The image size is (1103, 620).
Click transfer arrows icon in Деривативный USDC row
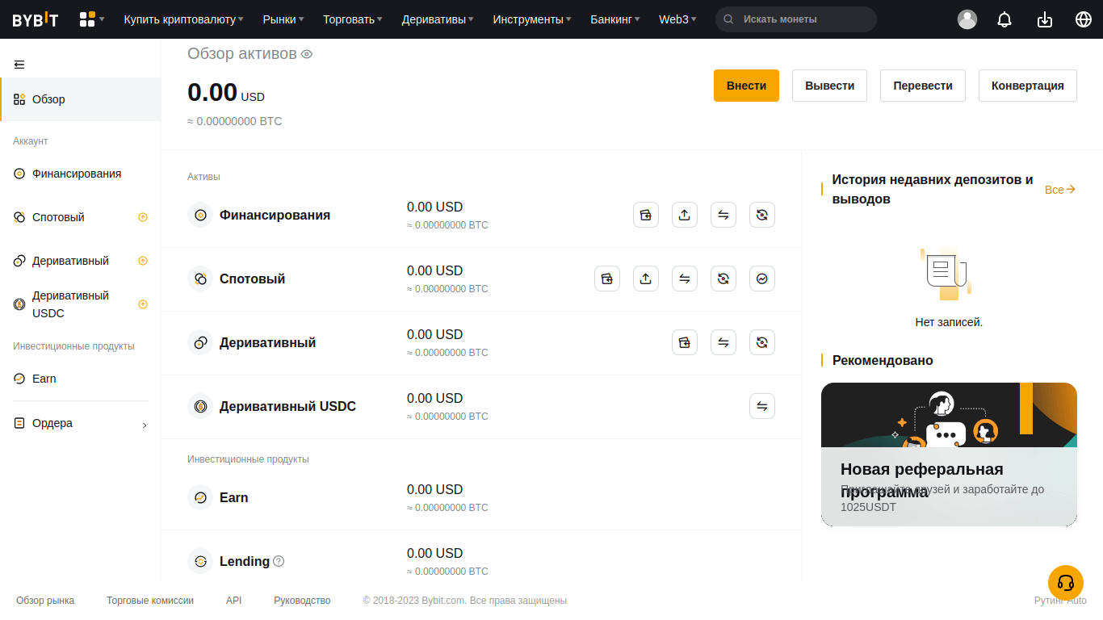[x=761, y=406]
